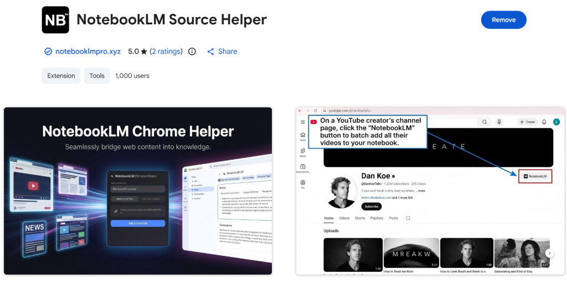Switch to the Videos channel tab
The image size is (567, 283).
pos(344,218)
